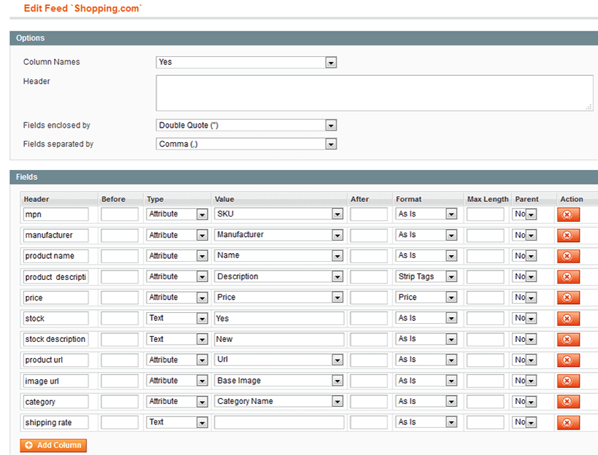Open the Fields separated by dropdown

tap(246, 144)
